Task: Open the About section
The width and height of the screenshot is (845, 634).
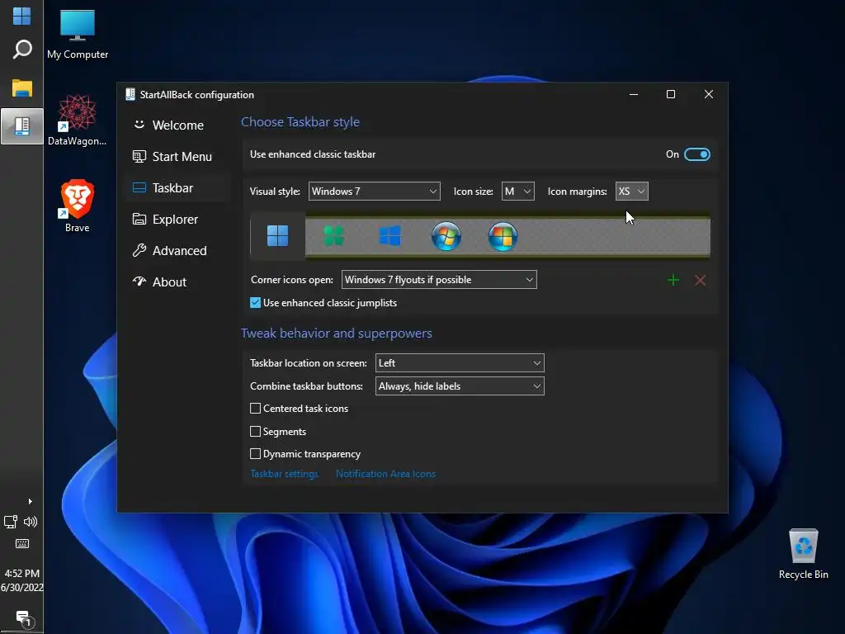Action: pos(177,282)
